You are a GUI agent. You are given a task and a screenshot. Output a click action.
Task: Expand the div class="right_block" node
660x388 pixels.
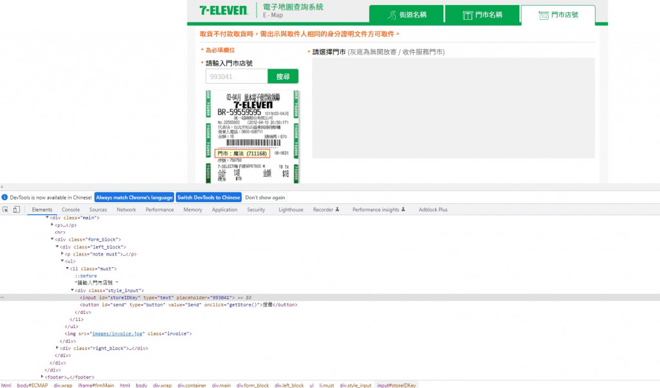coord(57,348)
